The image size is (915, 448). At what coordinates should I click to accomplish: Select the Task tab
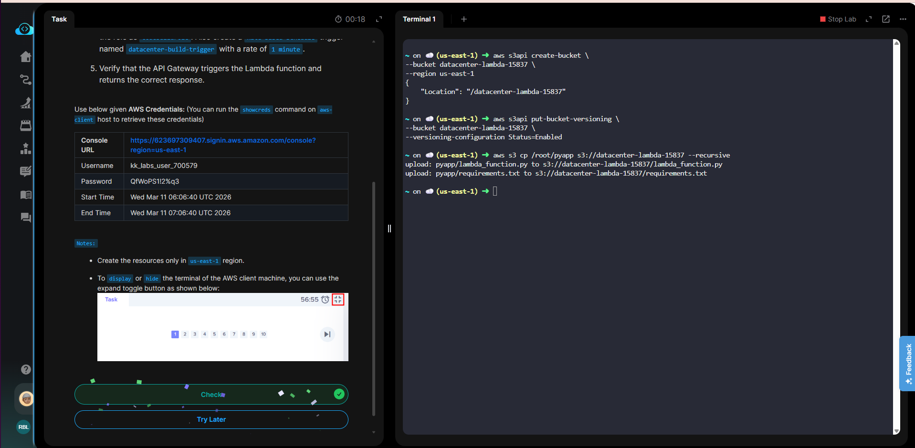pos(59,19)
